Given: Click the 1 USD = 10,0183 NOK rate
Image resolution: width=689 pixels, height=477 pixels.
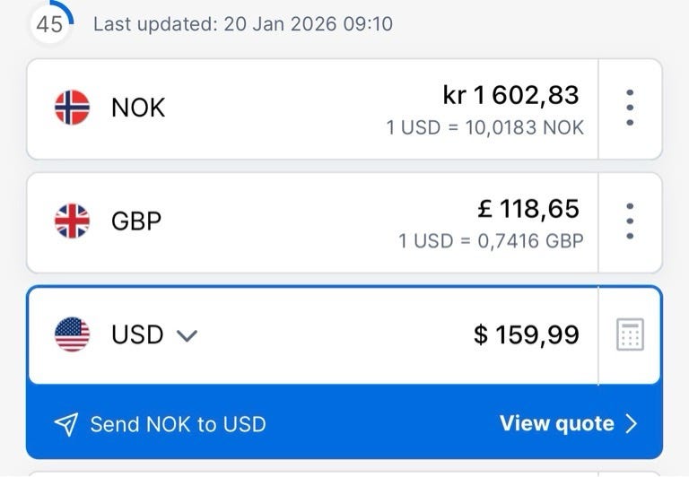Looking at the screenshot, I should tap(484, 127).
